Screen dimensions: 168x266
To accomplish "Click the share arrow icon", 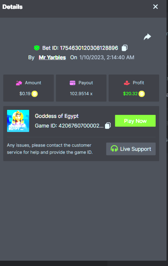I will 147,37.
